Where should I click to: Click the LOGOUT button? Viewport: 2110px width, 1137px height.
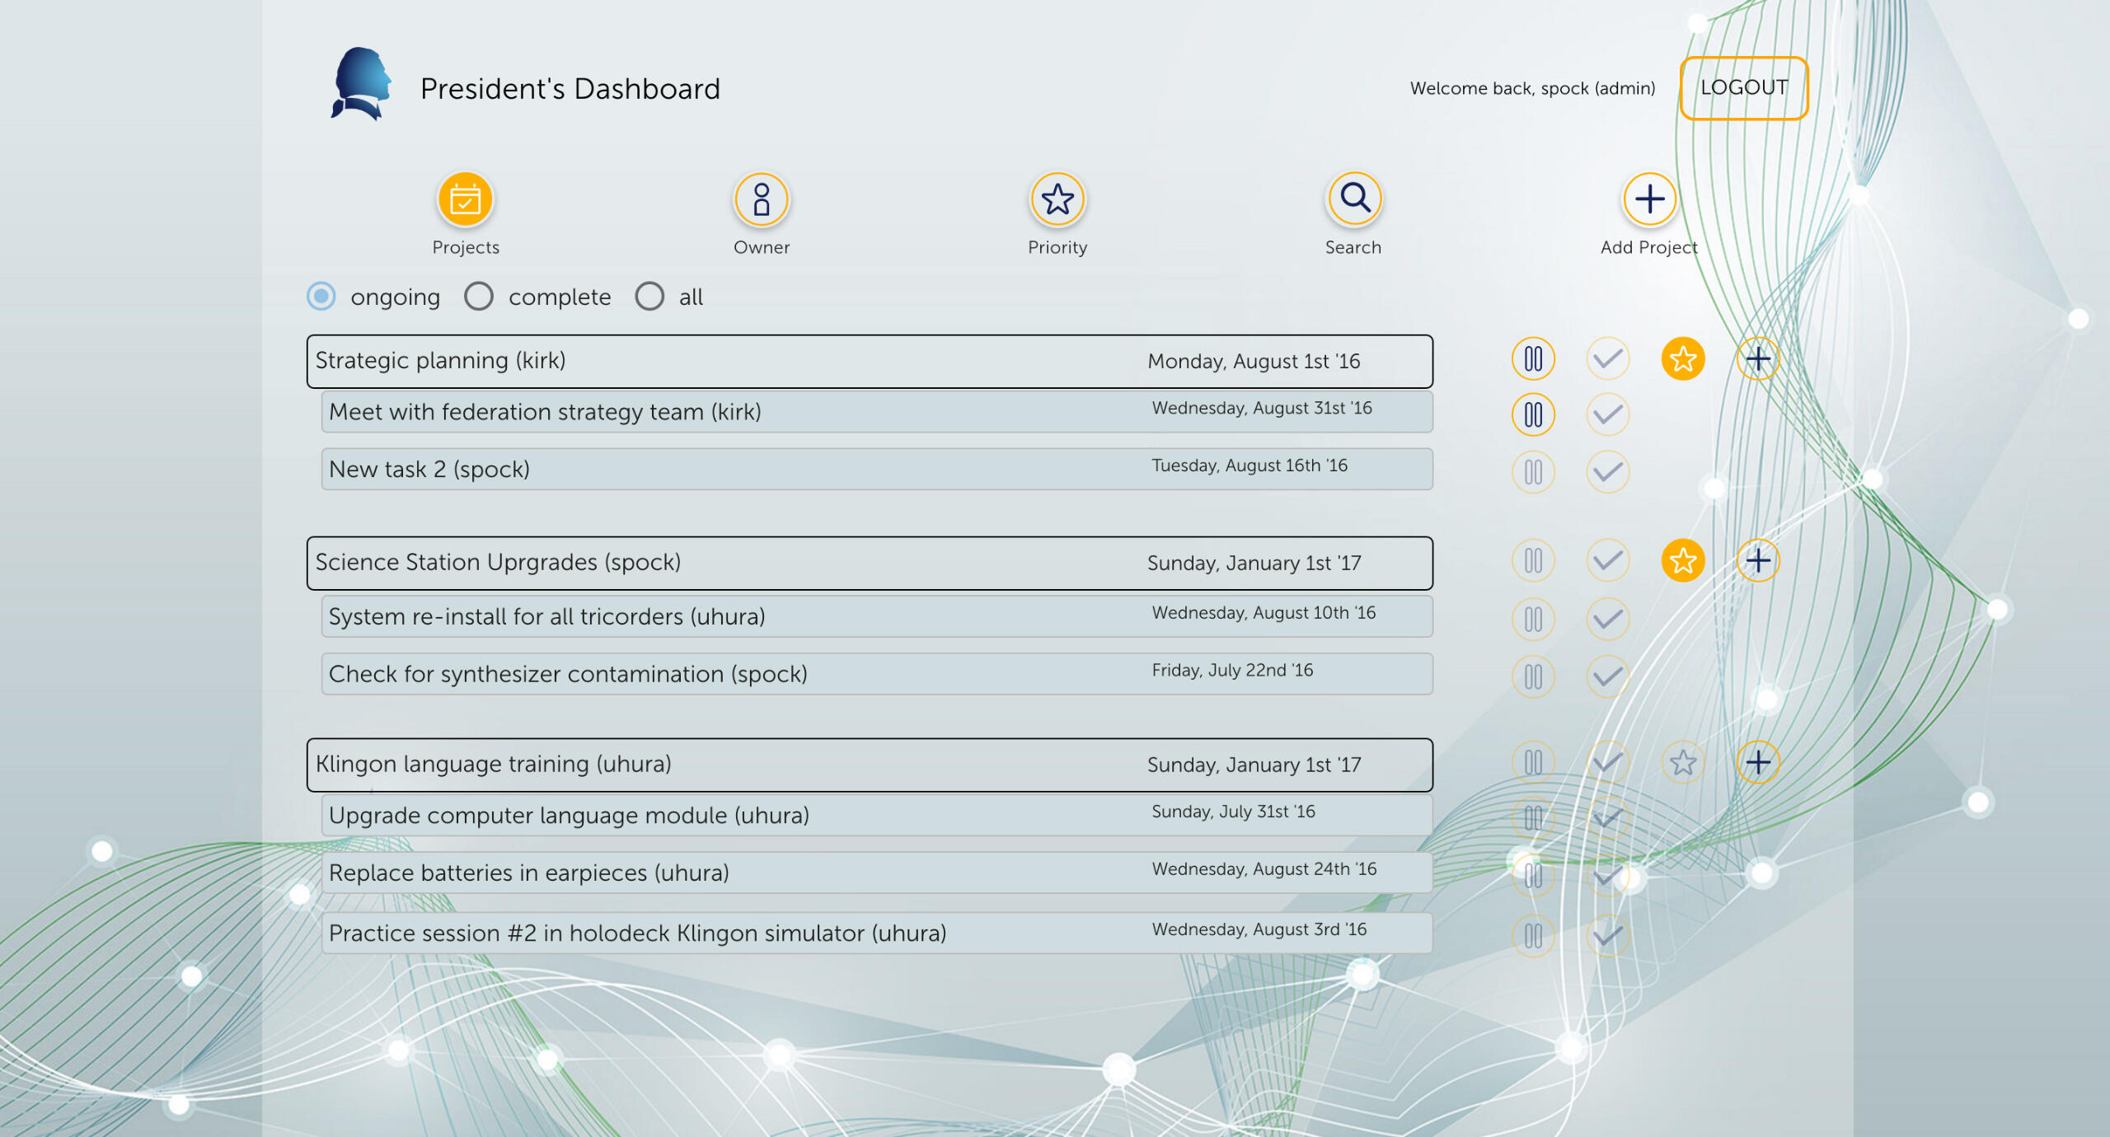[1744, 88]
